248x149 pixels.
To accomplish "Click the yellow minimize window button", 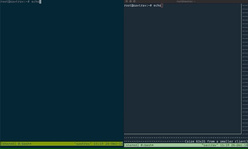I will pos(131,1).
